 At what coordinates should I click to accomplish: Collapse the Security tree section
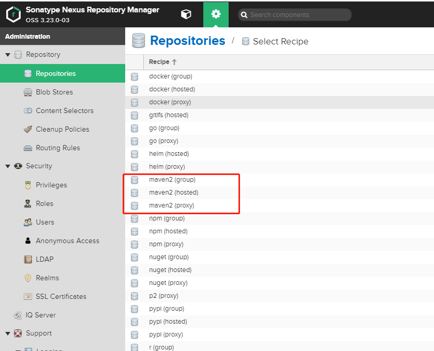tap(8, 166)
